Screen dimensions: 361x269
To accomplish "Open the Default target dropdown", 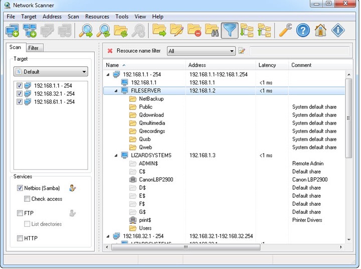I will [x=50, y=72].
